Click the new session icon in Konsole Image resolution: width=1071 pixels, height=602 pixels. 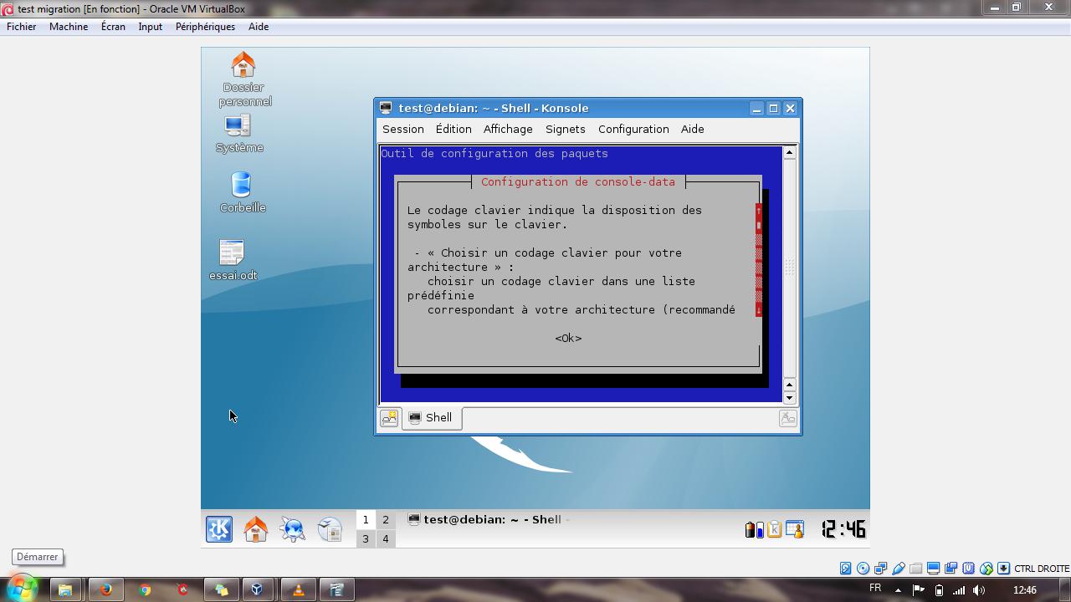[389, 418]
